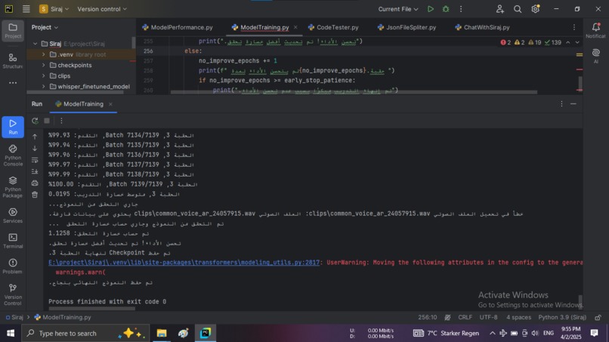Screen dimensions: 609x342
Task: Click the editor horizontal scrollbar
Action: [x=354, y=92]
